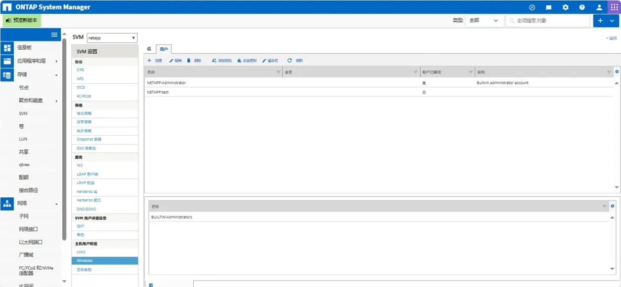The height and width of the screenshot is (287, 621).
Task: Open the chat feedback icon in header
Action: pos(549,7)
